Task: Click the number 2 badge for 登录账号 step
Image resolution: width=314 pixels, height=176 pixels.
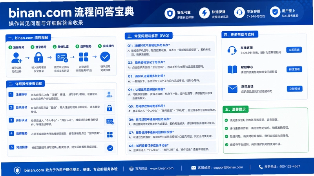Action: coord(11,107)
